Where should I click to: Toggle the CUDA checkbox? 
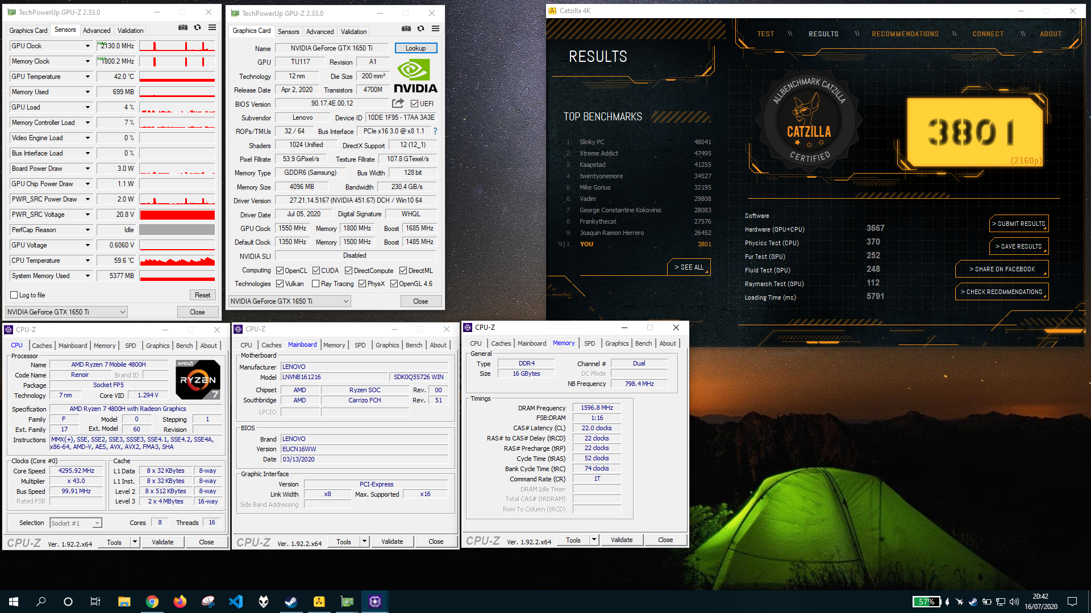pyautogui.click(x=316, y=271)
